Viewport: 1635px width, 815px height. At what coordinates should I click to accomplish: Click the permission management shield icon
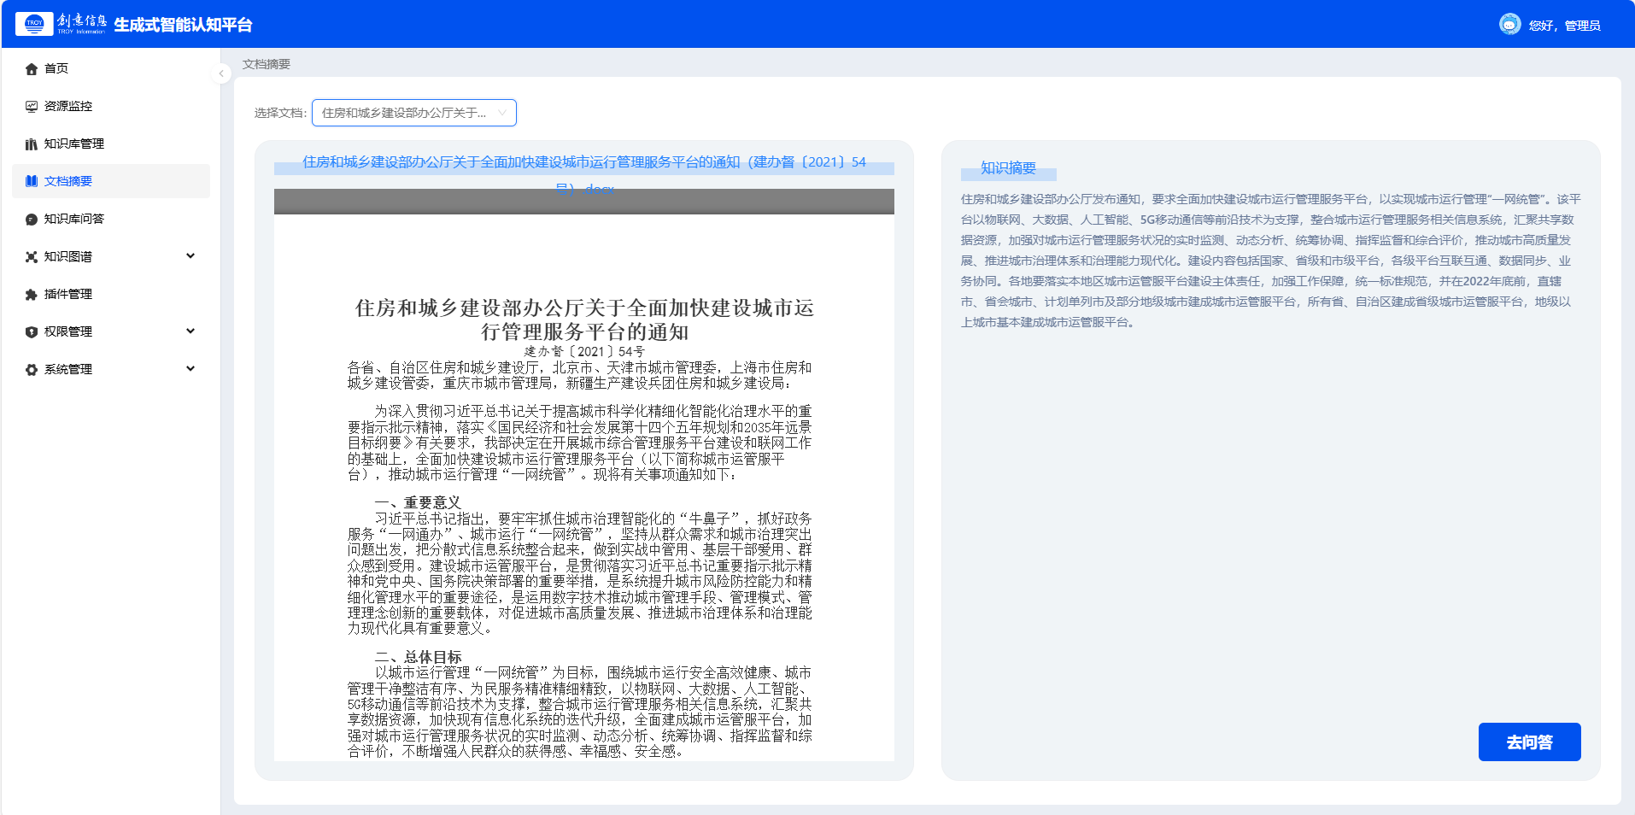pyautogui.click(x=32, y=332)
